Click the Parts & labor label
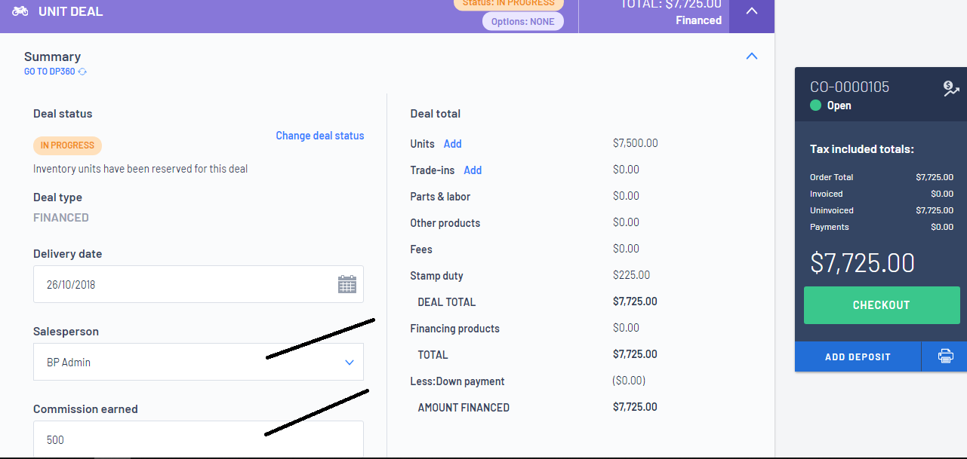 click(x=440, y=197)
